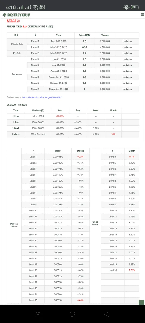Click the red 4.68% month value

click(80, 300)
